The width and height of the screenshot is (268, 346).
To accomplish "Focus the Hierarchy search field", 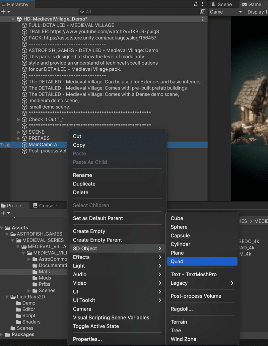I will (139, 12).
